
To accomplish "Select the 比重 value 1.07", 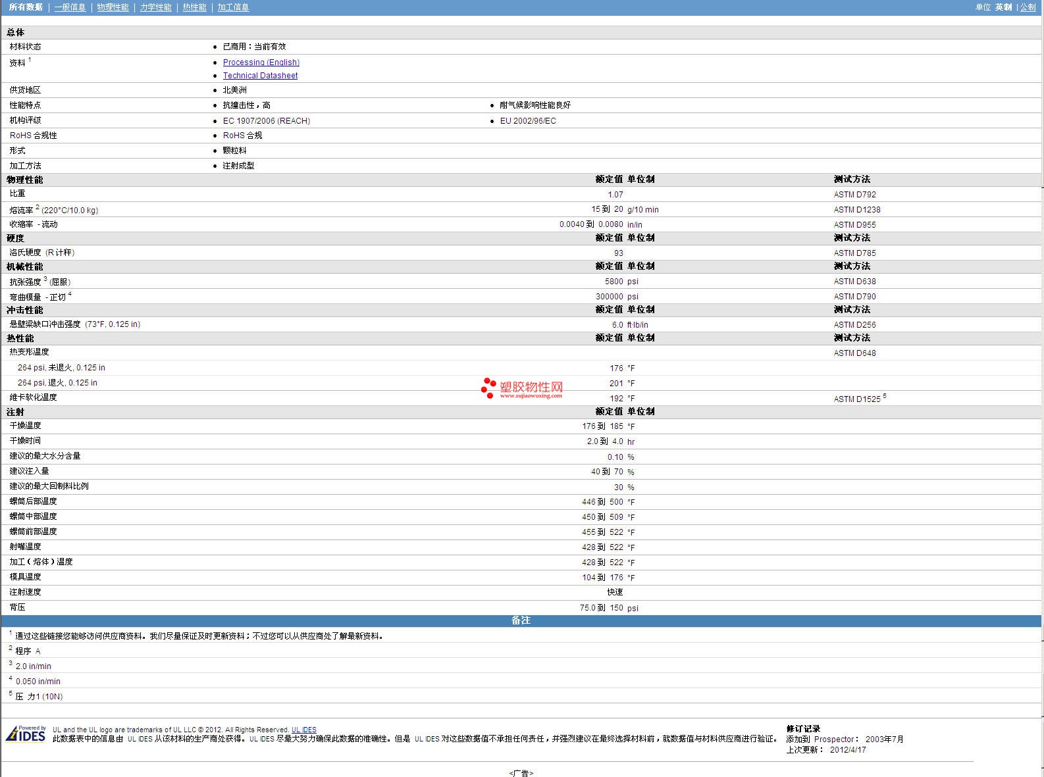I will click(615, 195).
